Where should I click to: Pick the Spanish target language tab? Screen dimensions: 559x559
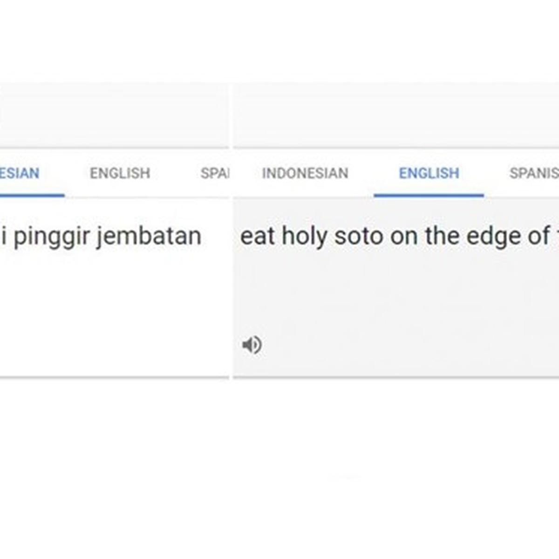pyautogui.click(x=534, y=173)
